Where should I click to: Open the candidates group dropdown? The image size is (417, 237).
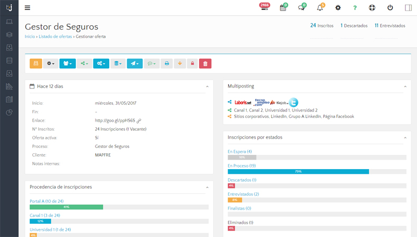pos(68,63)
